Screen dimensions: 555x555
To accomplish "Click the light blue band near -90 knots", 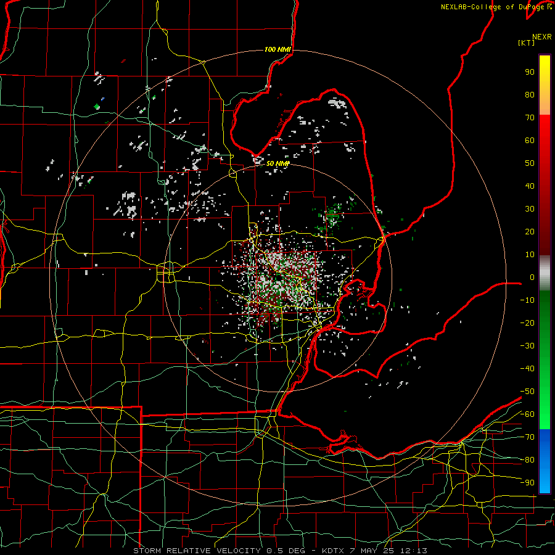I will coord(545,482).
